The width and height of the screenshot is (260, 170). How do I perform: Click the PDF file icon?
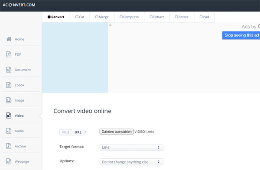point(9,55)
